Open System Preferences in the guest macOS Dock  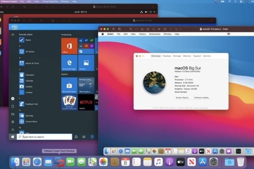(x=222, y=151)
